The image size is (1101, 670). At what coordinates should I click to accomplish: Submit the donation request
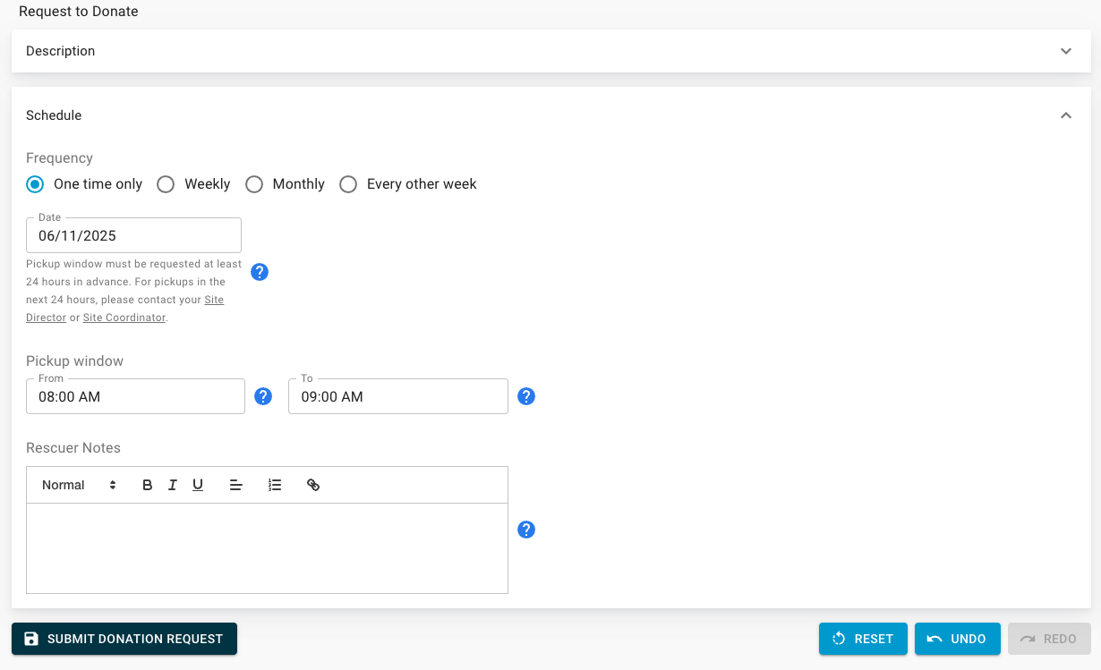[x=124, y=639]
